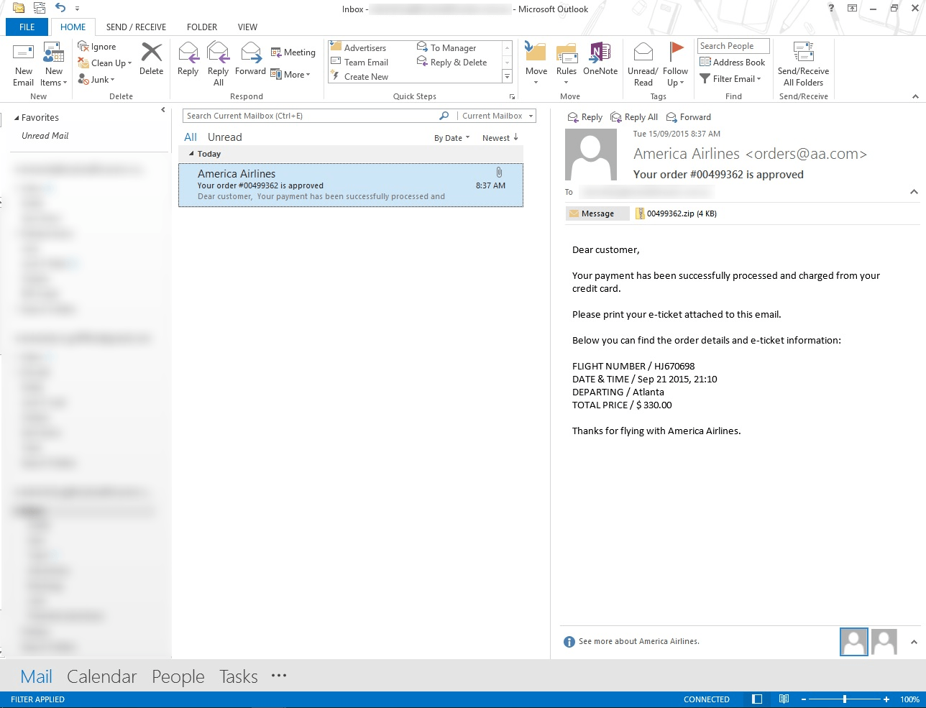The width and height of the screenshot is (926, 708).
Task: Switch to Calendar view
Action: 101,676
